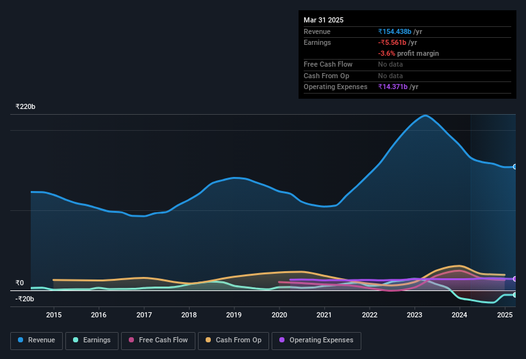Toggle the Revenue series legend button
Screen dimensions: 526x359
[37, 340]
